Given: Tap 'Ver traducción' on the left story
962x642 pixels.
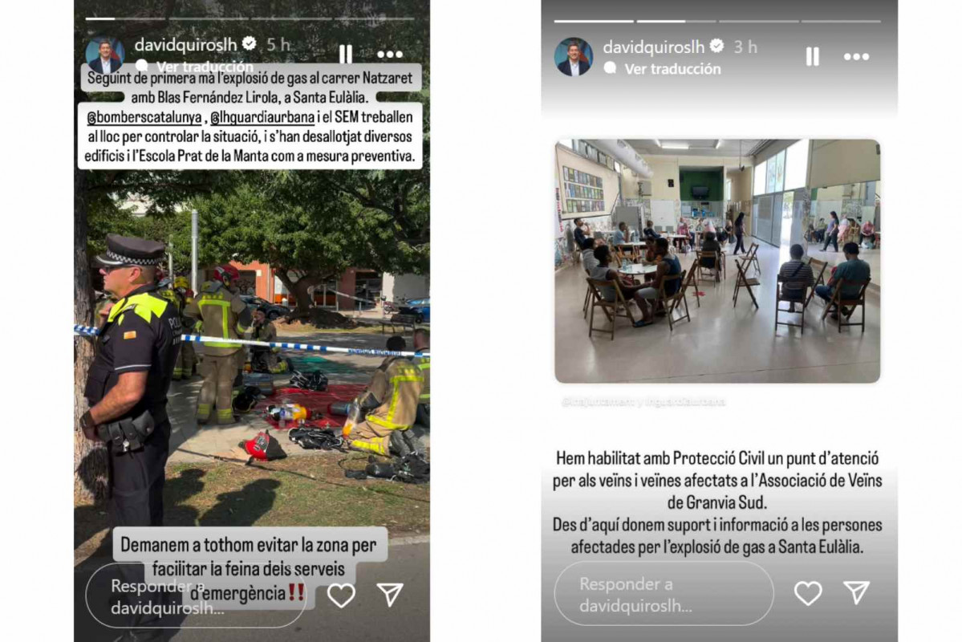Looking at the screenshot, I should 205,66.
